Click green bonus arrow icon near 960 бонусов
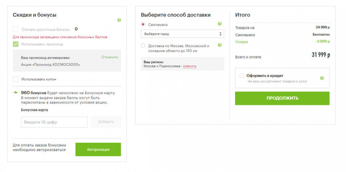This screenshot has width=346, height=172. (16, 93)
